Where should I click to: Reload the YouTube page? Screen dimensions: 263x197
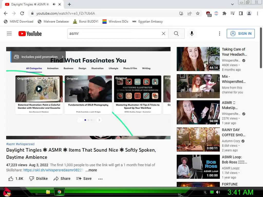pyautogui.click(x=22, y=13)
